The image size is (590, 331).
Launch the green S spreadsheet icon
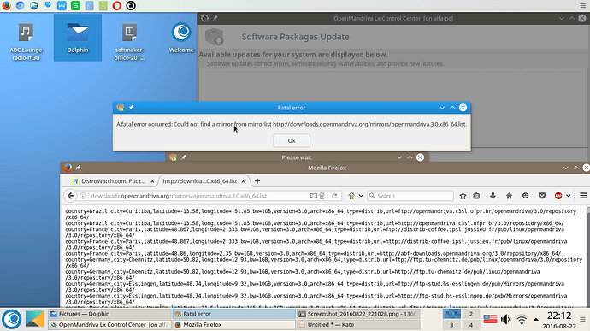pos(75,6)
